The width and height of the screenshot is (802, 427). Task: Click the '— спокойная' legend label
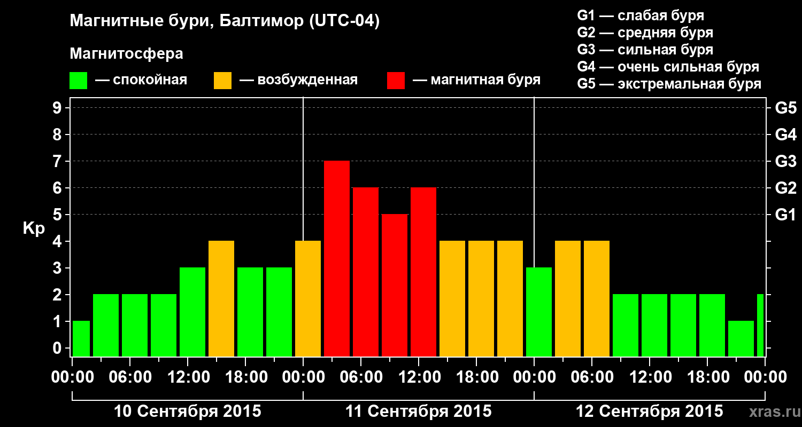pyautogui.click(x=141, y=80)
